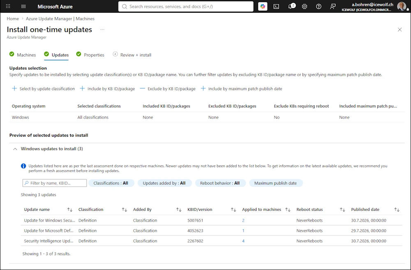Image resolution: width=411 pixels, height=270 pixels.
Task: Sort by KBID/version column
Action: pyautogui.click(x=233, y=210)
